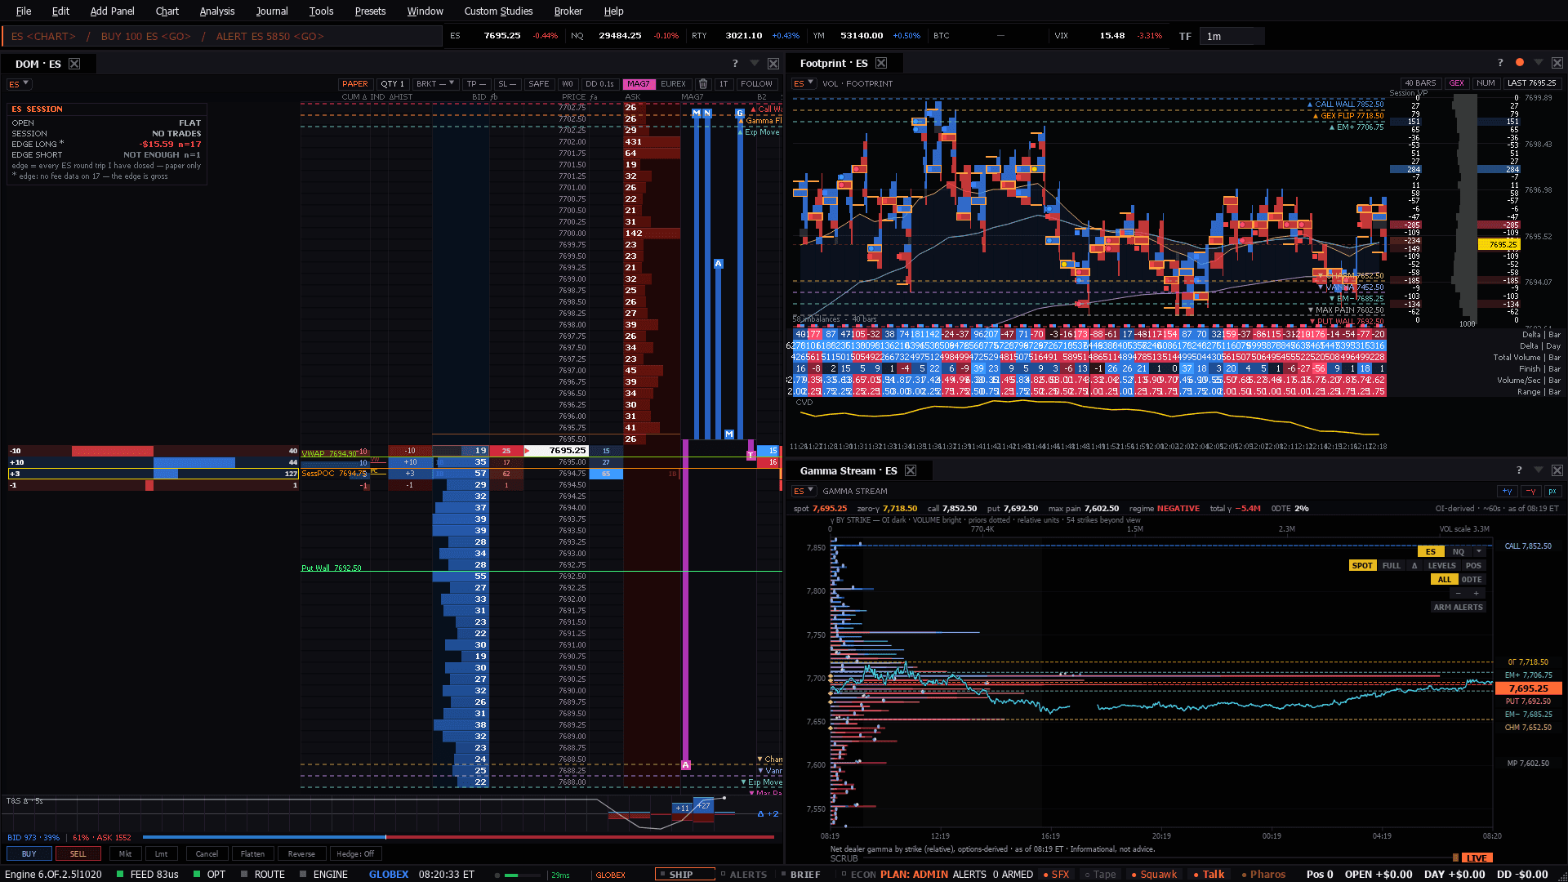Click the Flatten button
Screen dimensions: 1568x882
[x=252, y=853]
